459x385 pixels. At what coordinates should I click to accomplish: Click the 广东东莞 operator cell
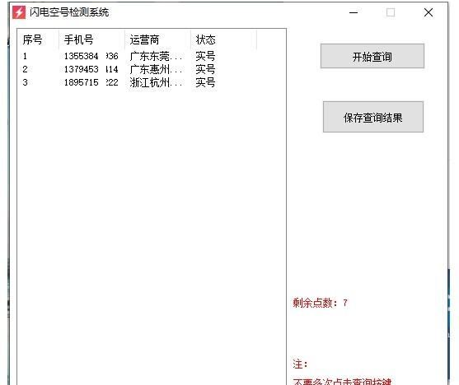point(156,56)
